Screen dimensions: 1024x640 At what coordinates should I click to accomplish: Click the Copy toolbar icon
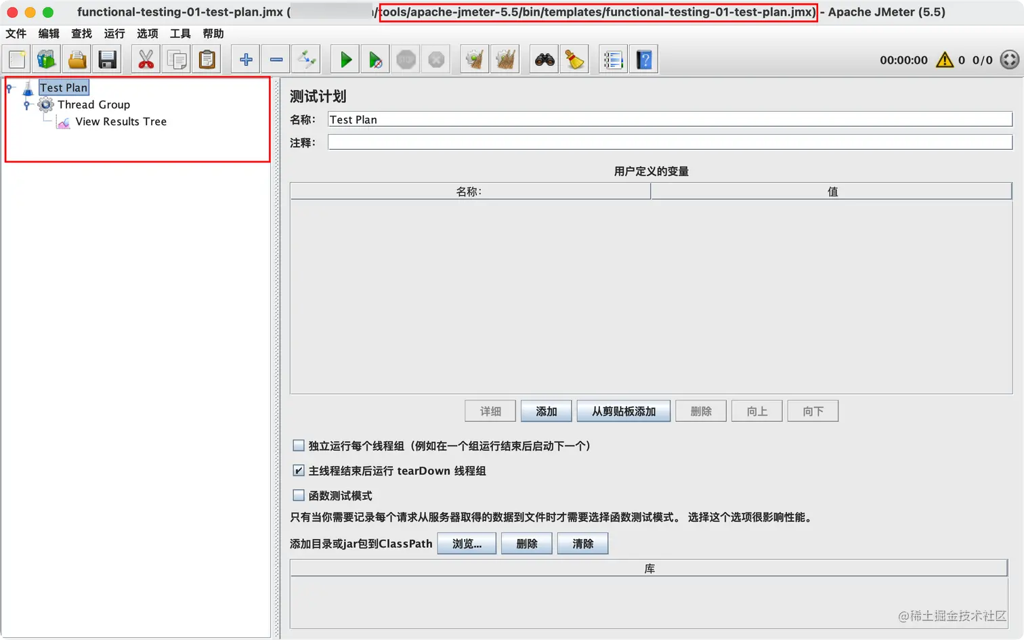tap(177, 60)
